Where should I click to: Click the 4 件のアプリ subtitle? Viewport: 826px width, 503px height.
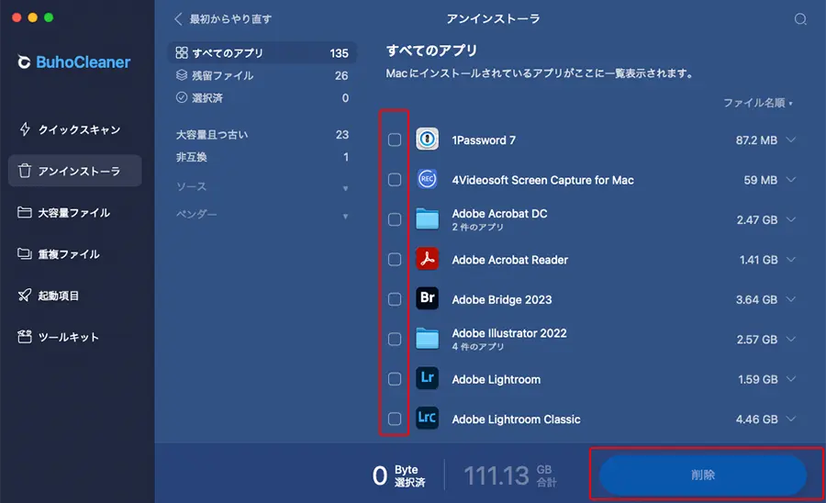478,347
